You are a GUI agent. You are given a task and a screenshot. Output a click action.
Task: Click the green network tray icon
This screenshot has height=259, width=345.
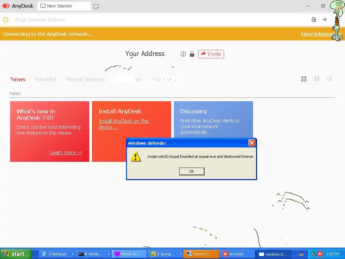(314, 254)
